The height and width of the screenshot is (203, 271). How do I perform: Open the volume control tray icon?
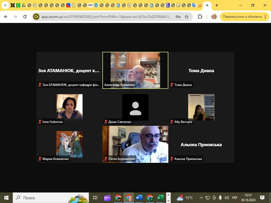227,198
